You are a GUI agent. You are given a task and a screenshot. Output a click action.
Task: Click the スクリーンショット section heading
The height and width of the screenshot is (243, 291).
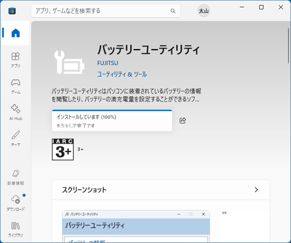point(84,190)
